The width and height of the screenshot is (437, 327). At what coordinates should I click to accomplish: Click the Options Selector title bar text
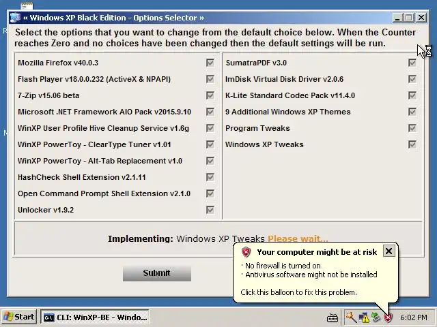pos(114,18)
